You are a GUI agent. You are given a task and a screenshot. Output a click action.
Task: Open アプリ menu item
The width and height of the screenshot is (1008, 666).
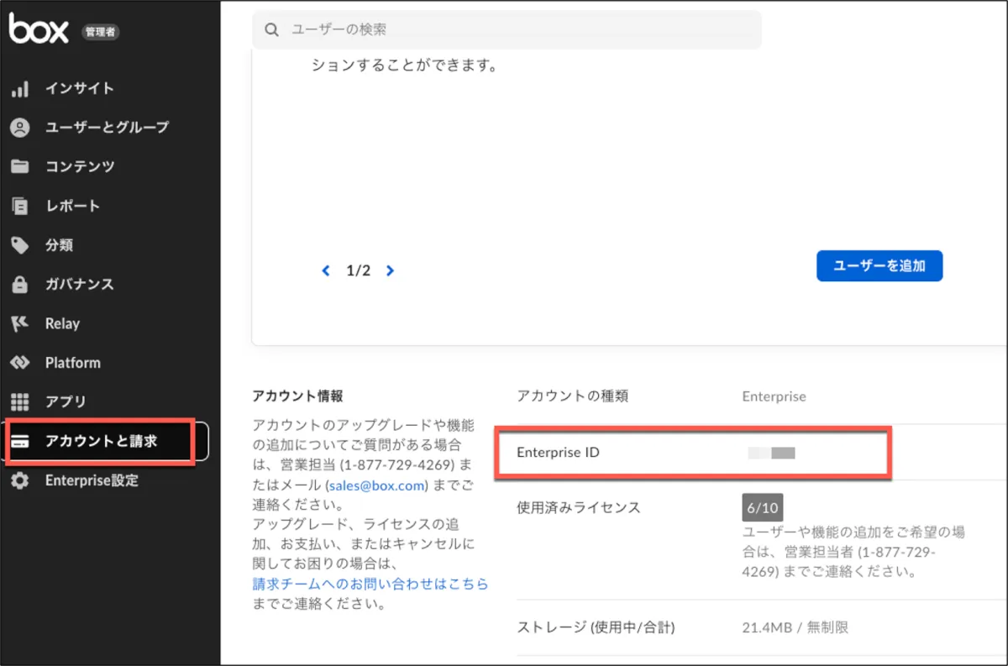pyautogui.click(x=66, y=401)
